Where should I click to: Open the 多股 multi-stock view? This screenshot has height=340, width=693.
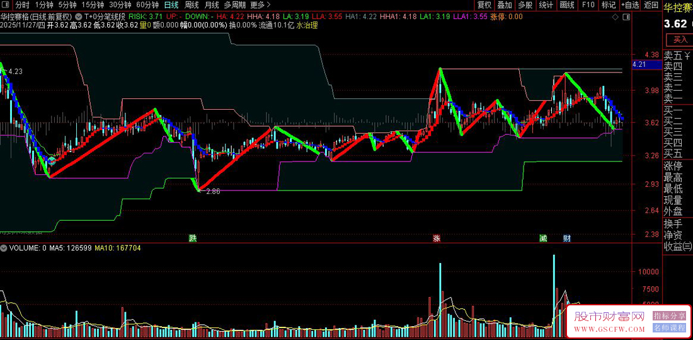pyautogui.click(x=525, y=5)
